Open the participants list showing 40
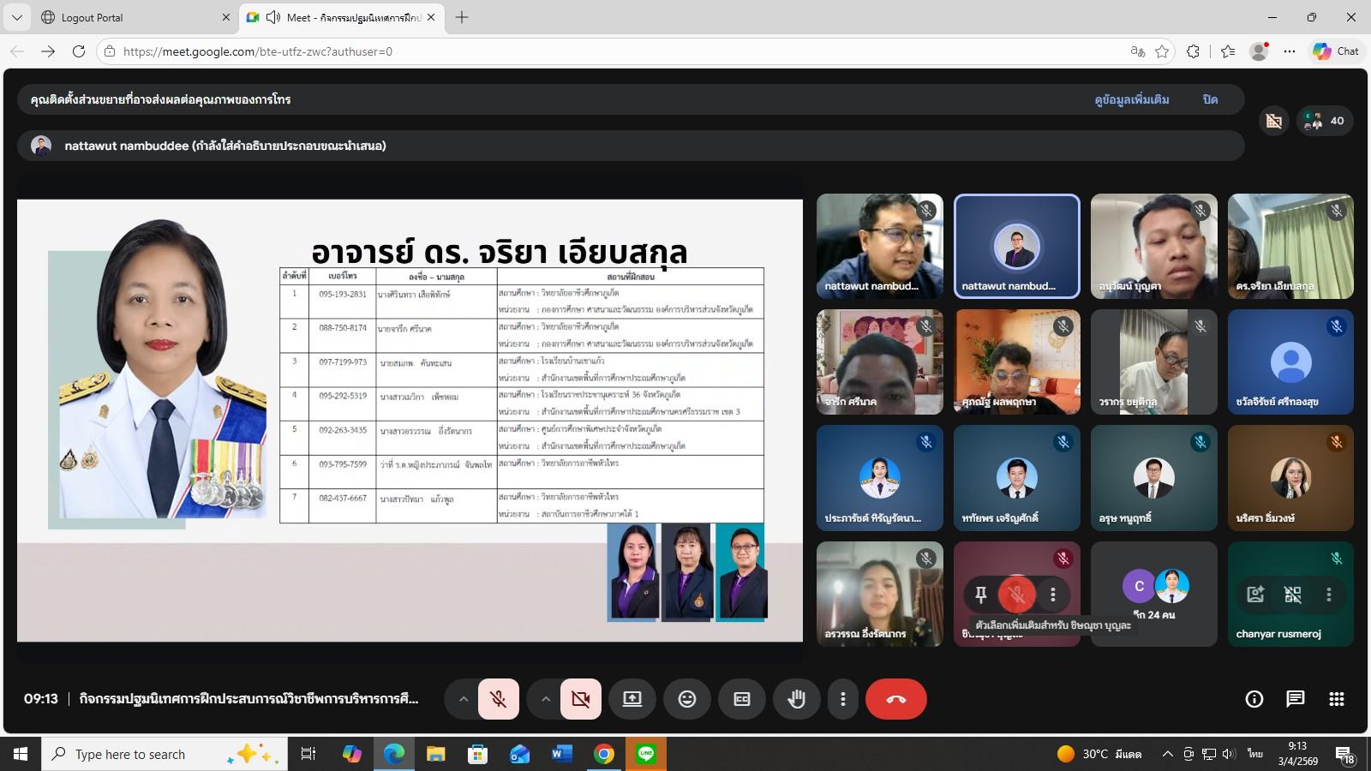Screen dimensions: 1371x771 (1325, 121)
